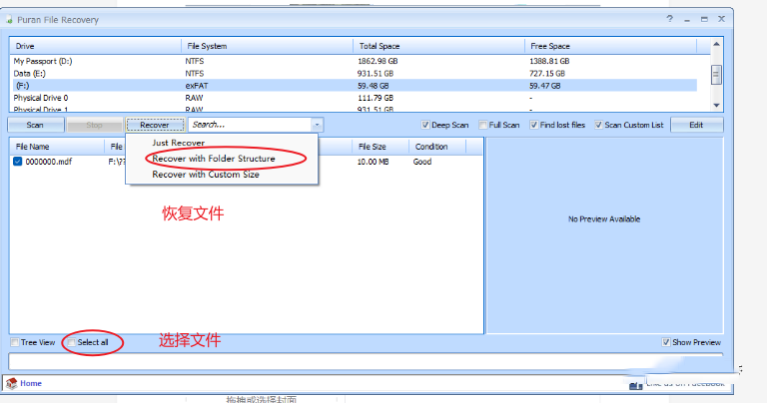Sort by the File Size column header
The height and width of the screenshot is (403, 767).
tap(381, 147)
